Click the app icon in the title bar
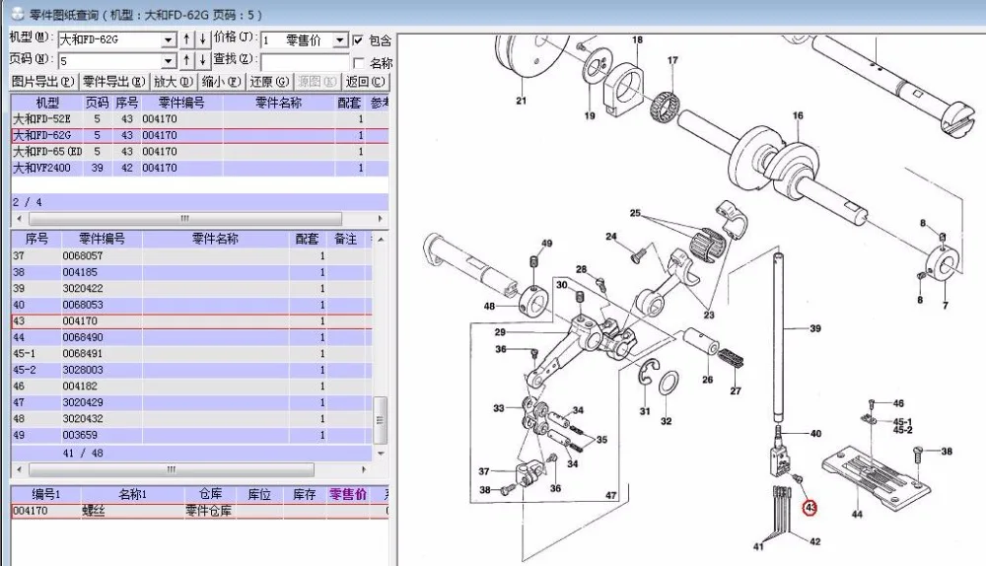Viewport: 986px width, 566px height. (x=17, y=14)
